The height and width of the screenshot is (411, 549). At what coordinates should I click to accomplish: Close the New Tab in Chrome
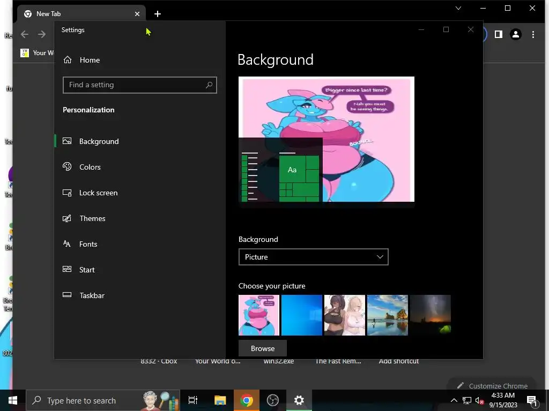pyautogui.click(x=137, y=14)
